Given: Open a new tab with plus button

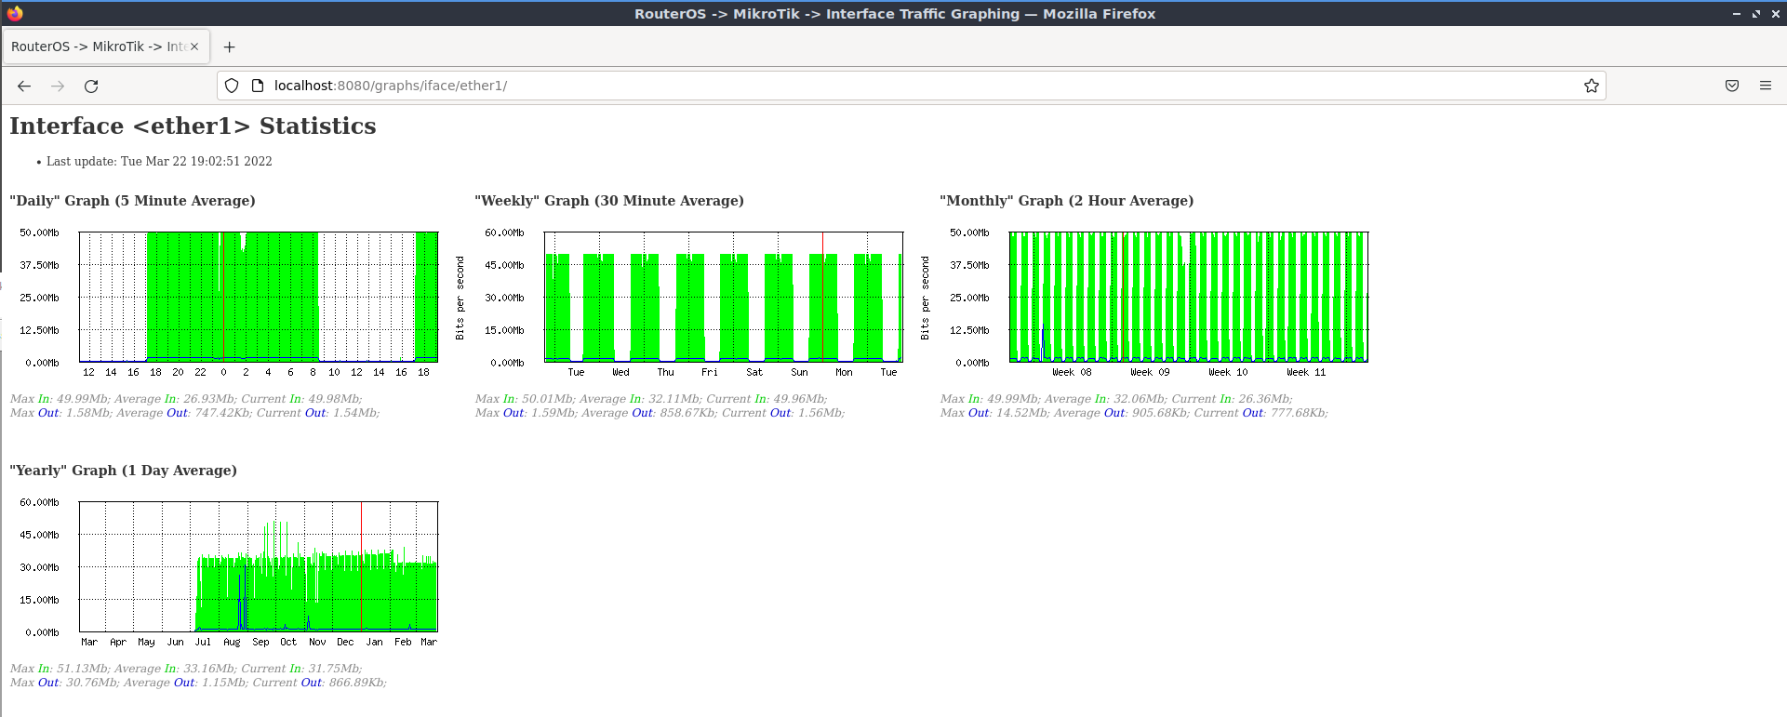Looking at the screenshot, I should pos(230,46).
